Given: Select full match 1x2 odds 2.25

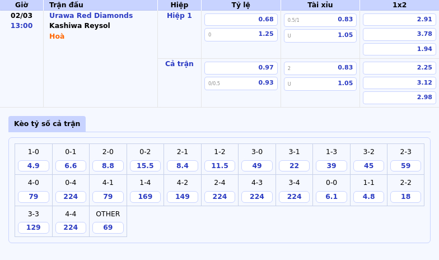Looking at the screenshot, I should tap(400, 68).
